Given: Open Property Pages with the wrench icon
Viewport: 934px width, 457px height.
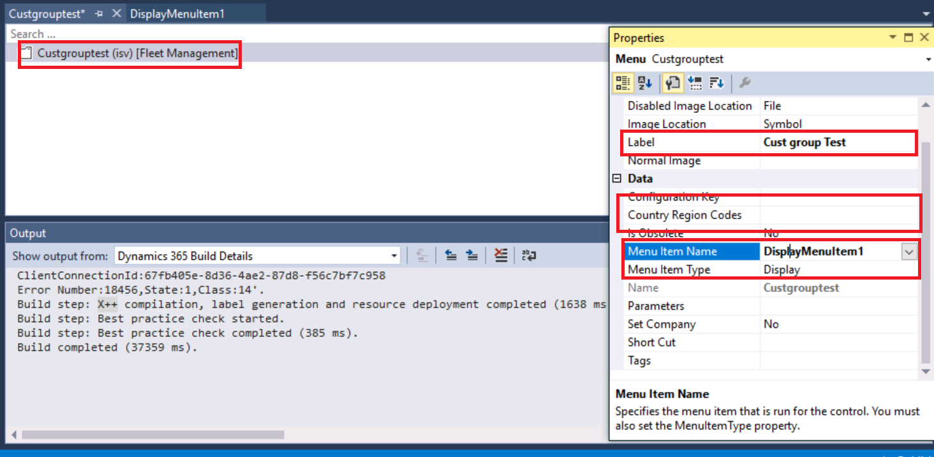Looking at the screenshot, I should 744,82.
